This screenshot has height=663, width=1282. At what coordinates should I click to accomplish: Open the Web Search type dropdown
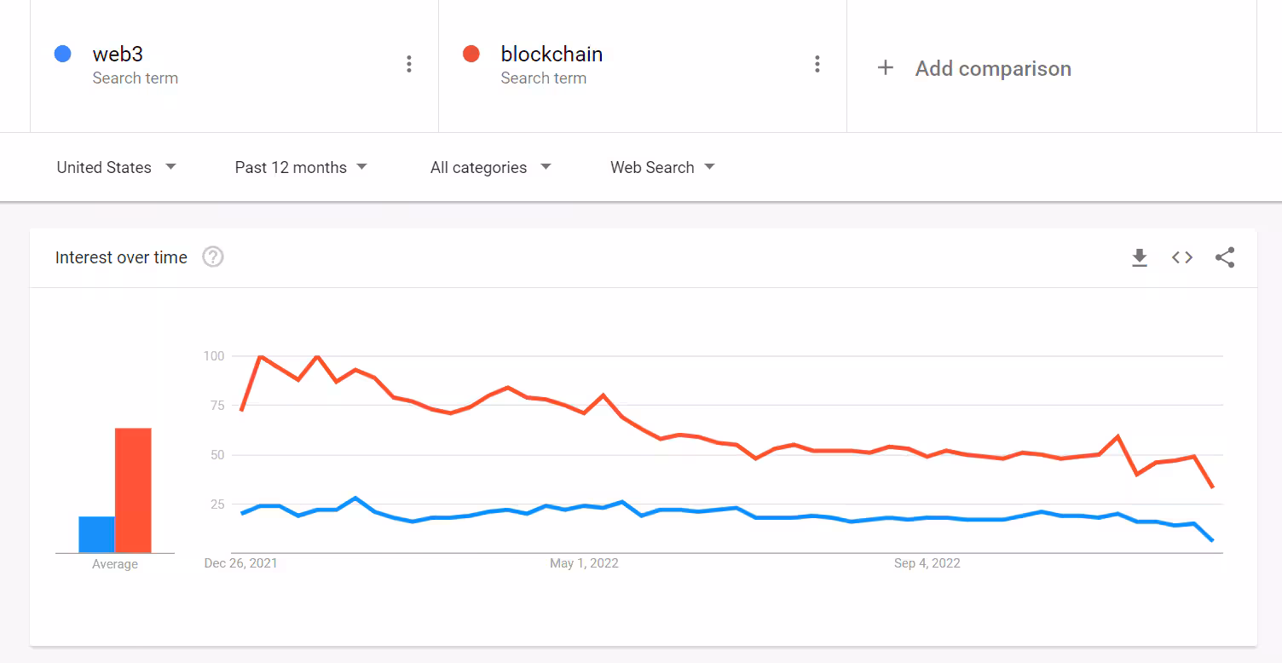tap(662, 167)
